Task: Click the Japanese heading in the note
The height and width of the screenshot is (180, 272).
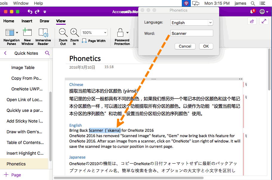Action: pyautogui.click(x=77, y=157)
